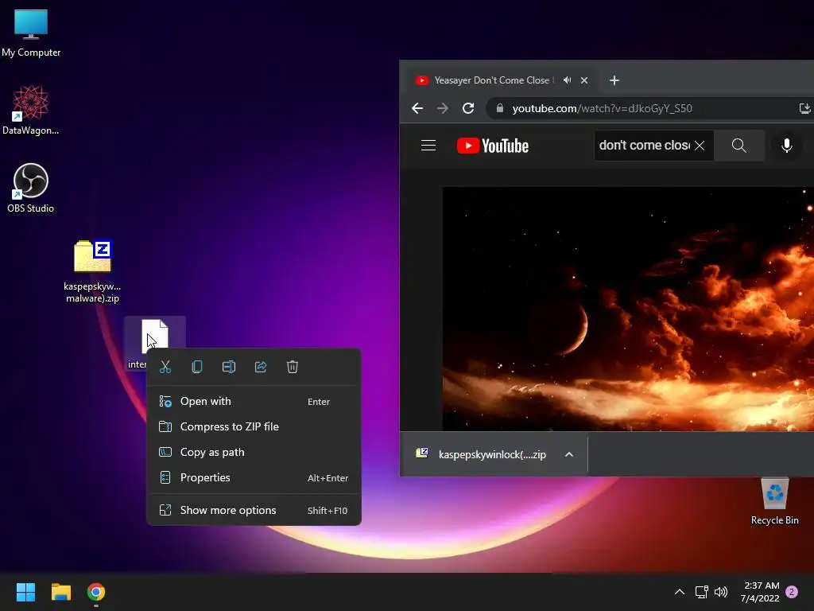Open the Windows Start menu
The image size is (814, 611).
(x=25, y=592)
